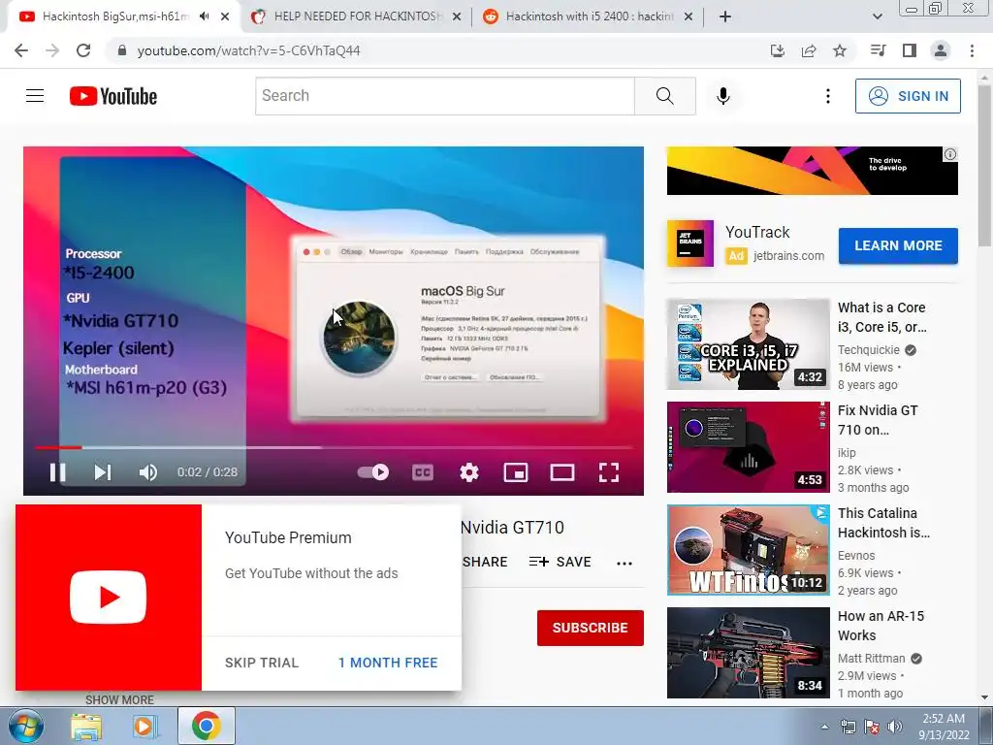The height and width of the screenshot is (745, 993).
Task: Skip to the next video
Action: 103,472
